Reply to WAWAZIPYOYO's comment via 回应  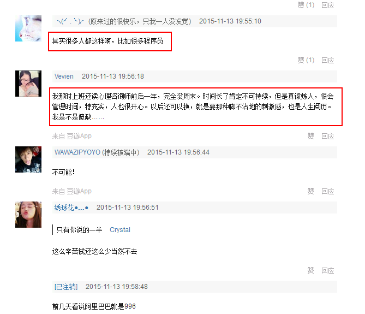327,191
